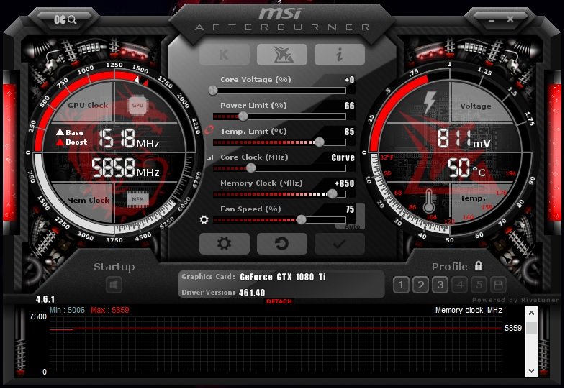Click the thermometer temperature icon
The height and width of the screenshot is (389, 565).
coord(429,201)
